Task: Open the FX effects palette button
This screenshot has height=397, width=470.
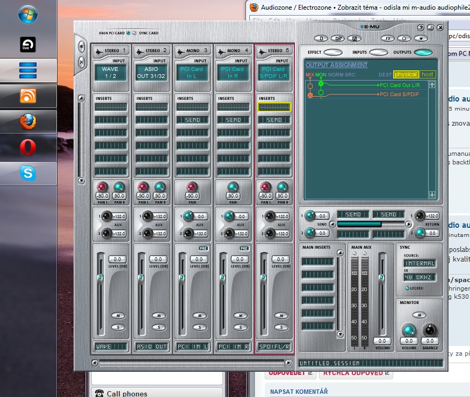Action: point(388,39)
